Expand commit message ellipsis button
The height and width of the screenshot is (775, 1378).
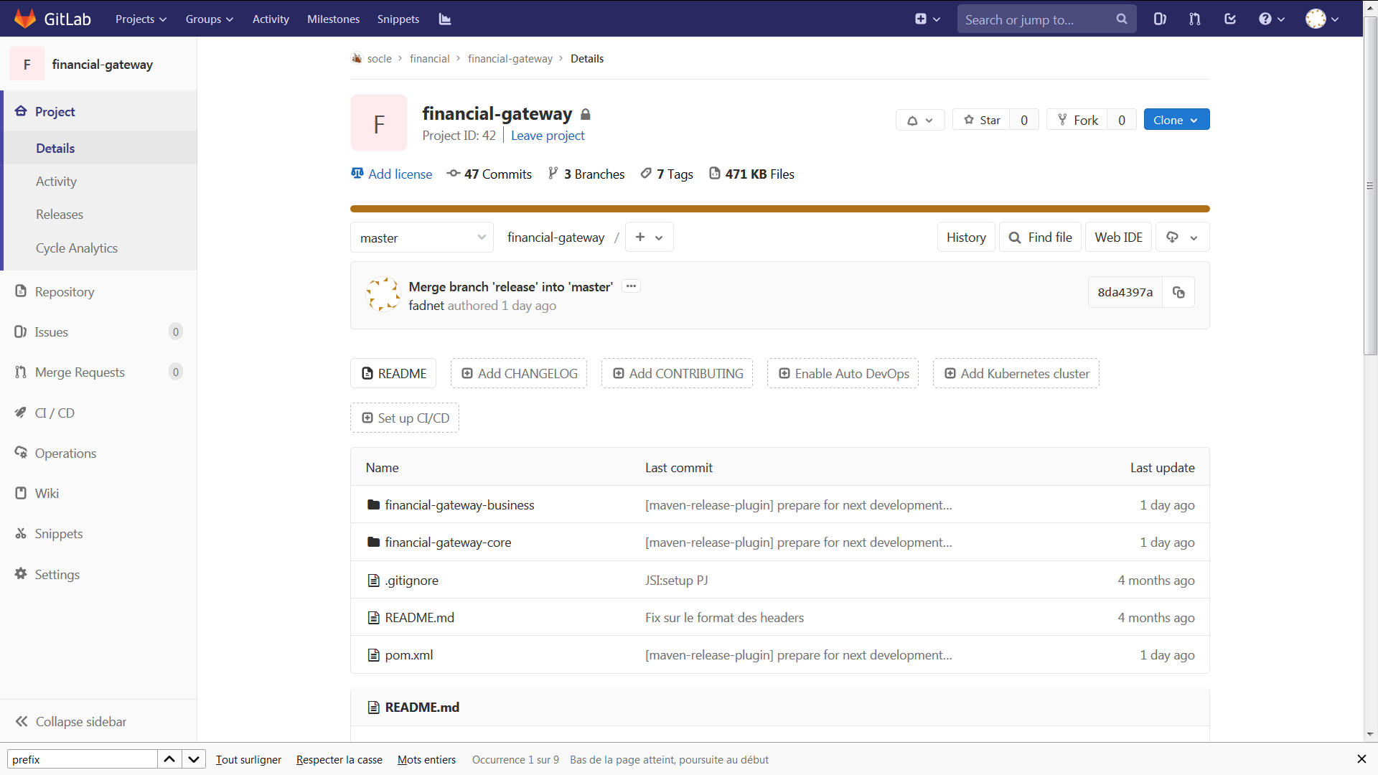tap(631, 286)
